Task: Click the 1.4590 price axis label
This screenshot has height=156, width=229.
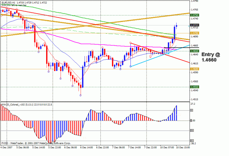Action: pyautogui.click(x=195, y=73)
